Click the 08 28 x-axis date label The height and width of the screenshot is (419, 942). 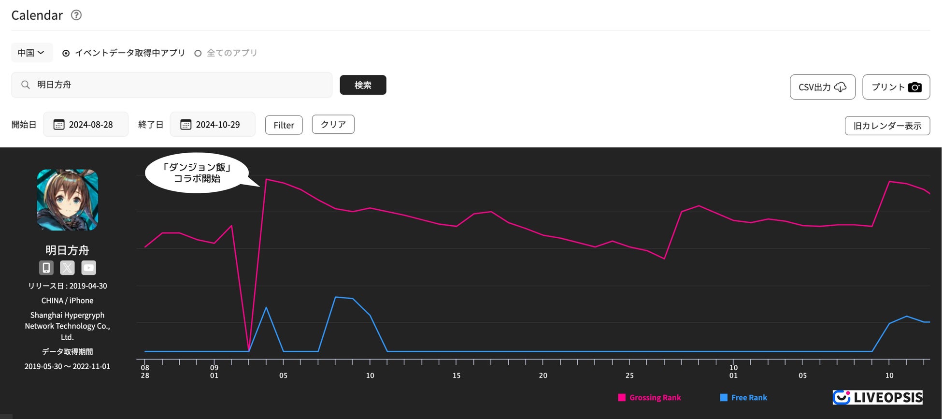145,371
